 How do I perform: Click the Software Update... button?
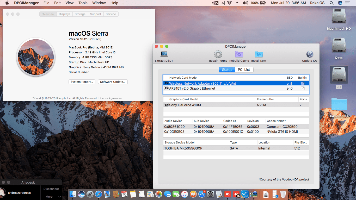coord(113,82)
